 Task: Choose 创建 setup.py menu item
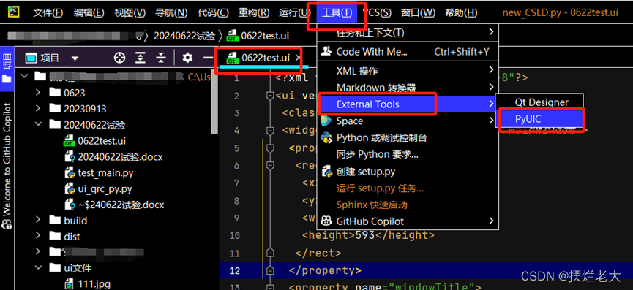(x=407, y=172)
